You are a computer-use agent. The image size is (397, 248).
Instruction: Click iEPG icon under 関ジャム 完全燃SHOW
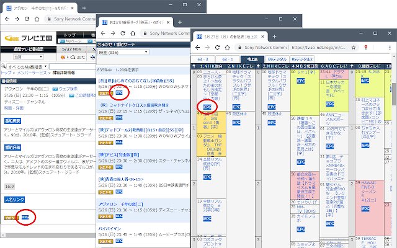pos(330,224)
